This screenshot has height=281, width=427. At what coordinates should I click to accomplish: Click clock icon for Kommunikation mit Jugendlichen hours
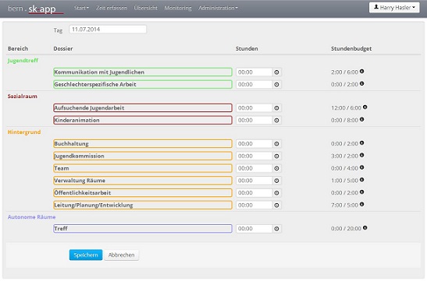click(276, 72)
